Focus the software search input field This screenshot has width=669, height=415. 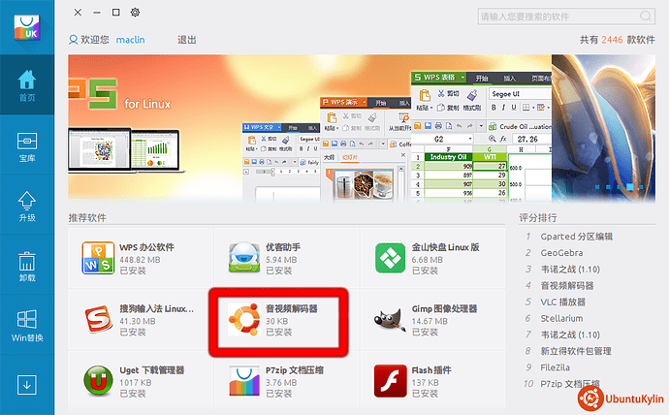coord(566,16)
